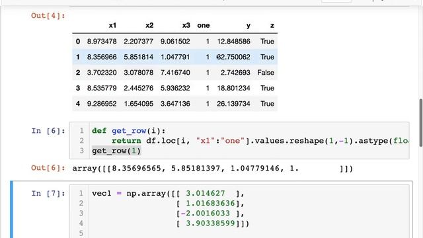Image resolution: width=423 pixels, height=238 pixels.
Task: Select cell value 18.801234
Action: (233, 88)
